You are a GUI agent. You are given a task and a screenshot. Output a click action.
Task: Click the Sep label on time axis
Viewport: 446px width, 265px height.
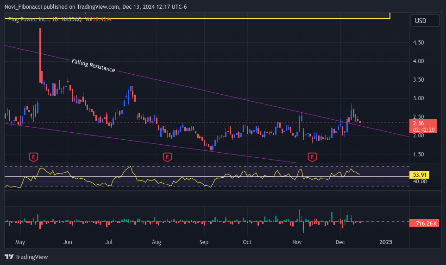pos(204,242)
